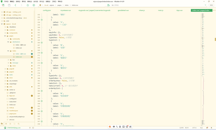216x130 pixels.
Task: Expand the pagesB folder
Action: pos(5,69)
